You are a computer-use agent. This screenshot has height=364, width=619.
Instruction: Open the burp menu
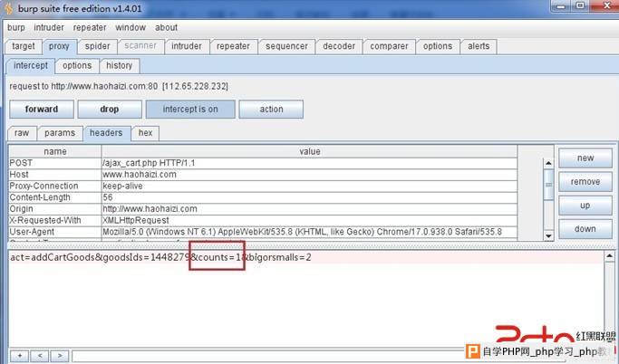click(16, 27)
